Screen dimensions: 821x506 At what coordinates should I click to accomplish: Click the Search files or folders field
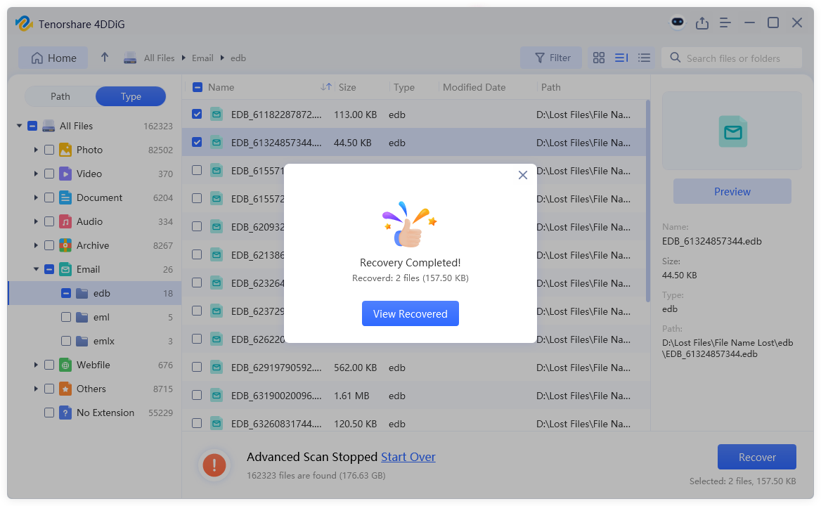point(732,58)
